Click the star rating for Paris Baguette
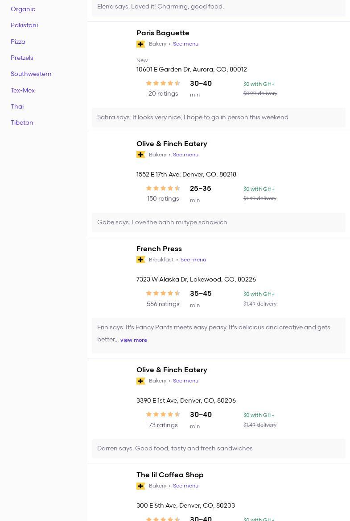The width and height of the screenshot is (350, 521). (163, 83)
